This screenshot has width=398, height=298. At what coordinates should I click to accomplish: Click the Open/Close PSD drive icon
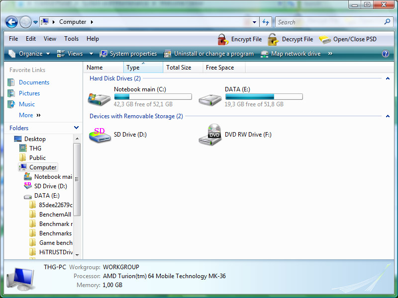pos(325,40)
